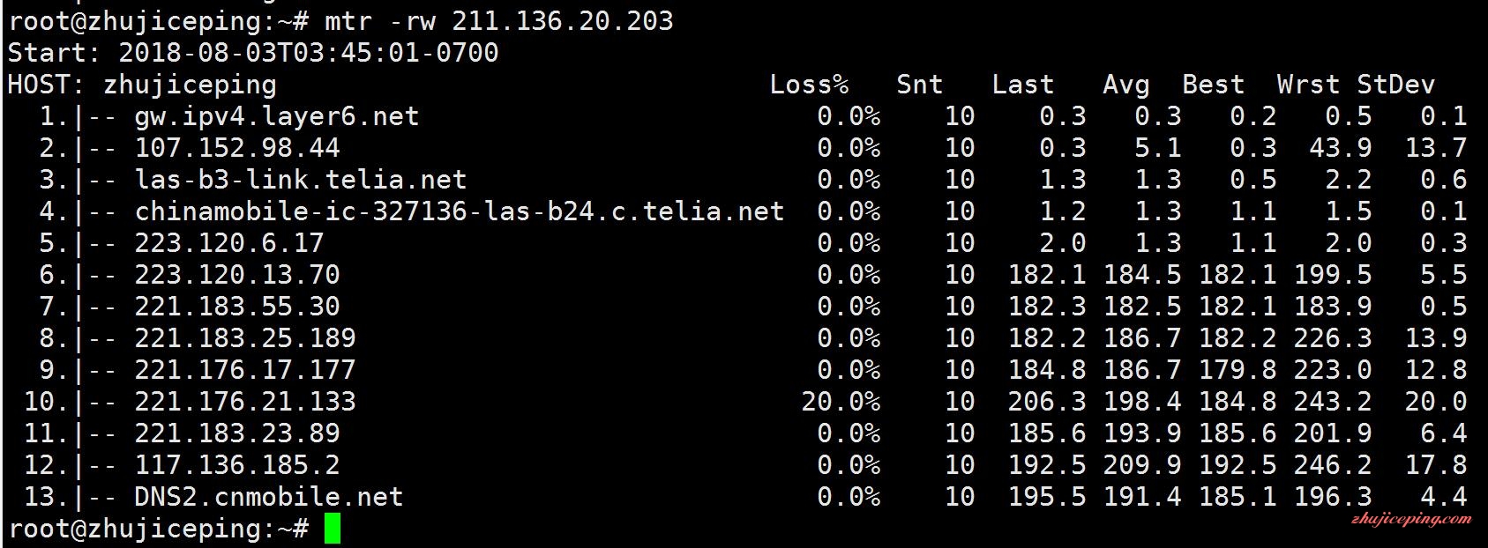Click the 246.2 worst latency value

1333,465
